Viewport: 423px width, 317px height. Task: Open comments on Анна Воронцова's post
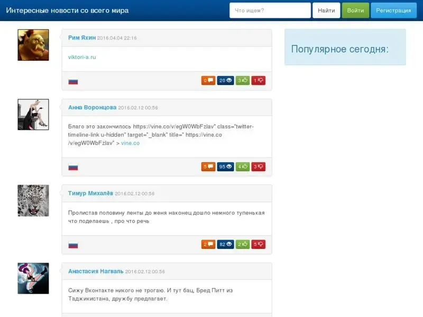pos(208,167)
